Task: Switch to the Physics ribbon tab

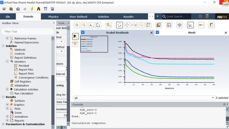Action: 53,17
